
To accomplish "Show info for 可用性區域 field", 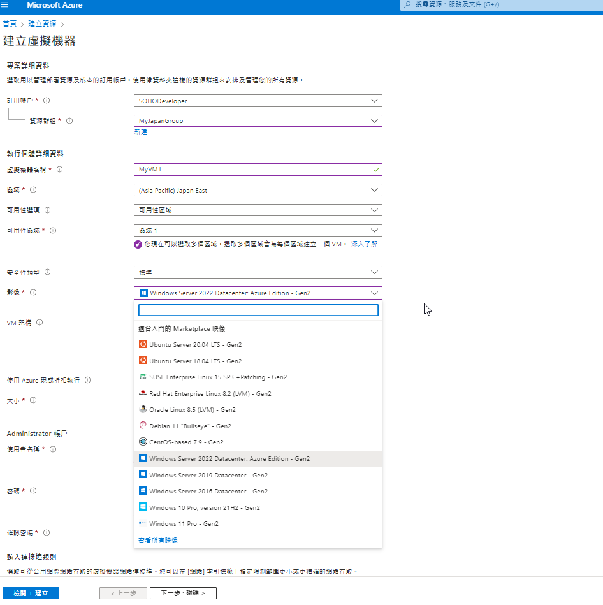I will 53,230.
